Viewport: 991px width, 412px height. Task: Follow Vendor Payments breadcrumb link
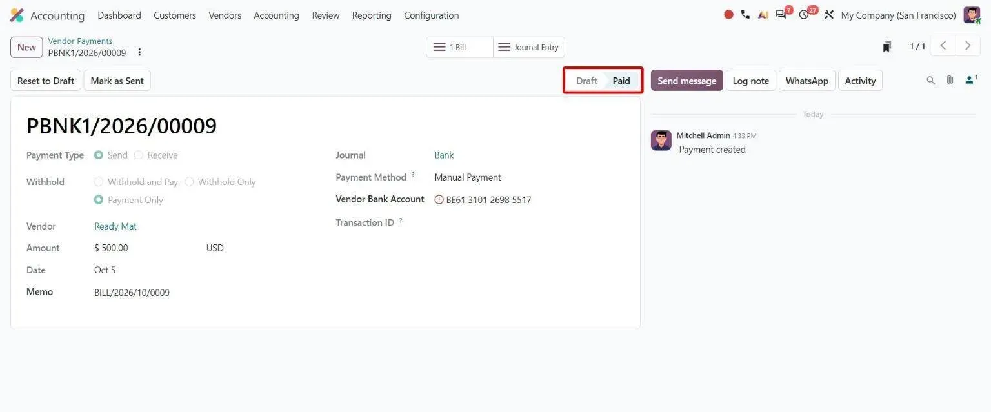coord(80,41)
